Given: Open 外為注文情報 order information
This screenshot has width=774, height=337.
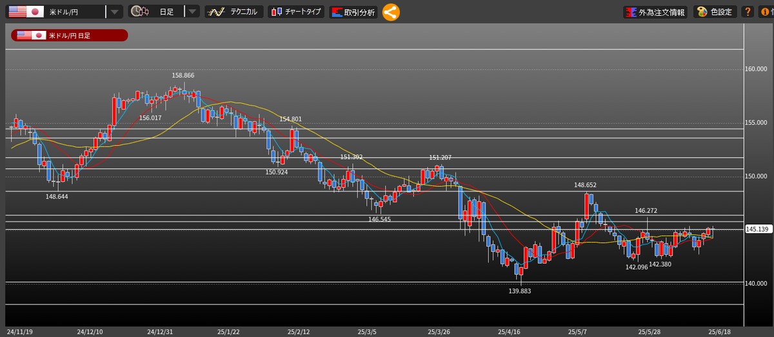Looking at the screenshot, I should pyautogui.click(x=656, y=12).
